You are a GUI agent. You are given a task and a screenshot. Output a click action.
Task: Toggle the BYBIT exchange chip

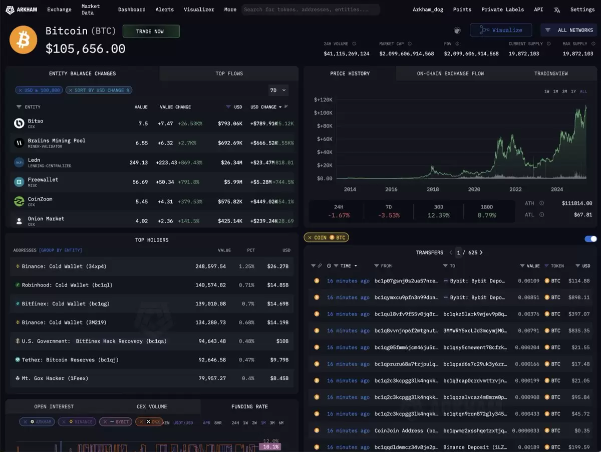pos(116,421)
